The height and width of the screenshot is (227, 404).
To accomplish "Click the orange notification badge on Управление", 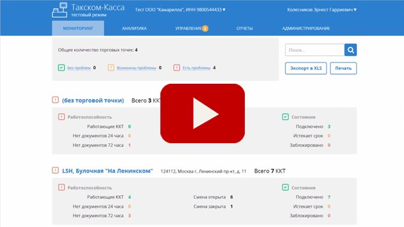I will click(x=205, y=28).
